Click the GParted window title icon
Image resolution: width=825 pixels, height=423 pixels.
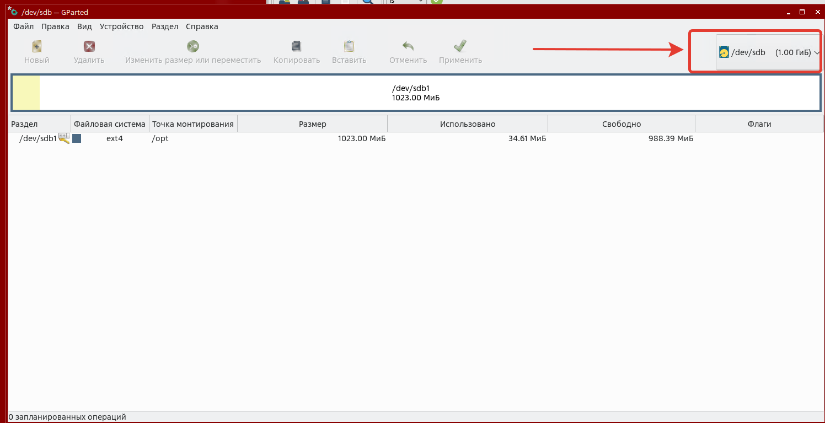[x=12, y=12]
